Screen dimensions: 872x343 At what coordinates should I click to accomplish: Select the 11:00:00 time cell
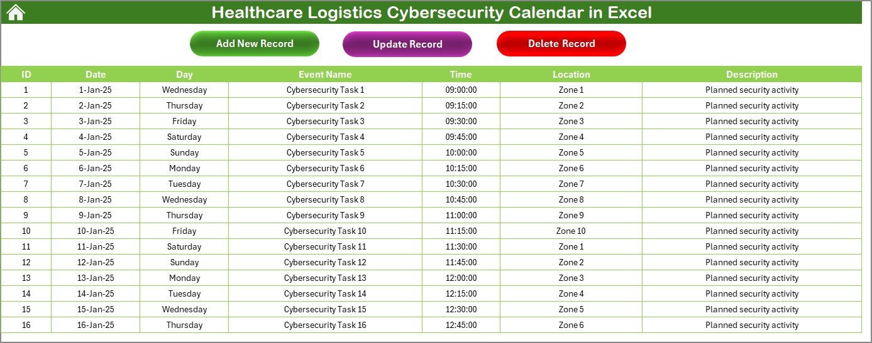pos(461,215)
